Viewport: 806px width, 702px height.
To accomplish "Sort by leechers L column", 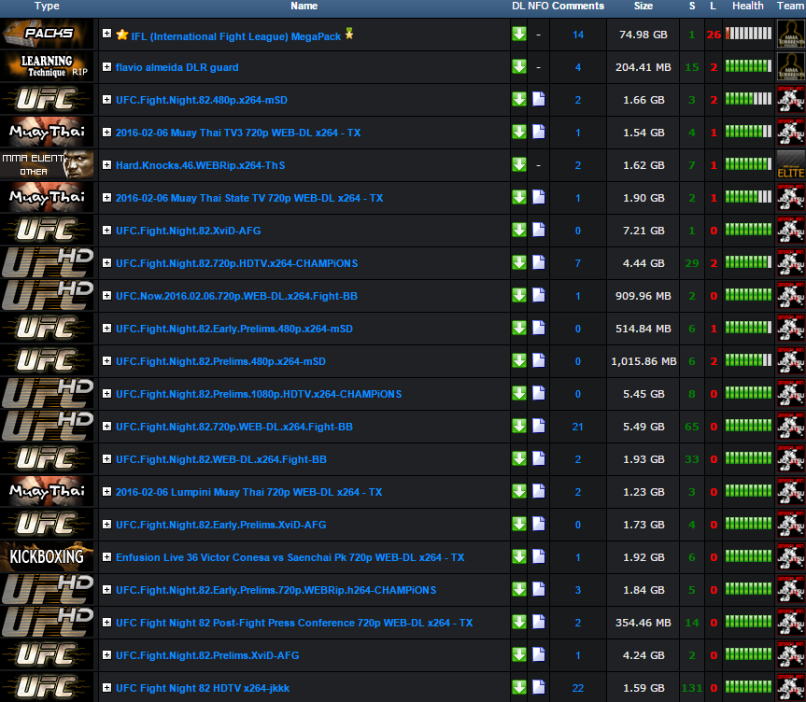I will 713,7.
